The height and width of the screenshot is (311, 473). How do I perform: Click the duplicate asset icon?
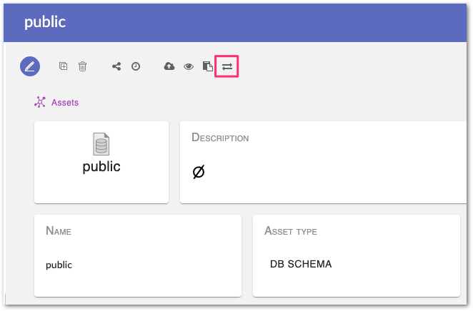tap(63, 66)
